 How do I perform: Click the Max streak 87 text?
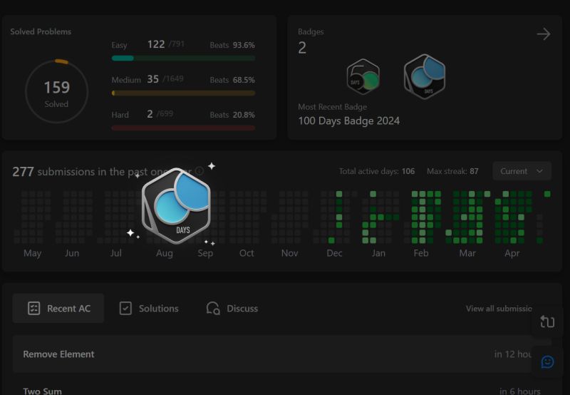[x=452, y=171]
